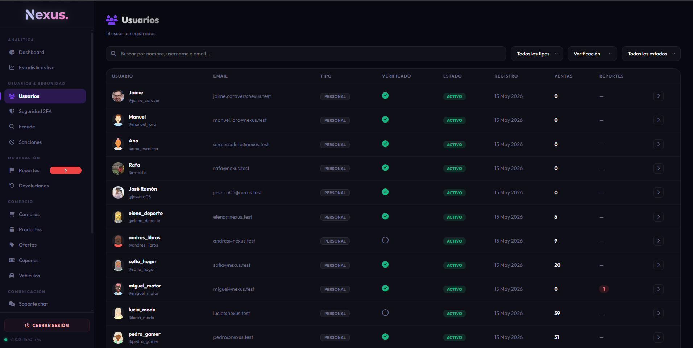Go to Seguridad 2FA section

[45, 111]
